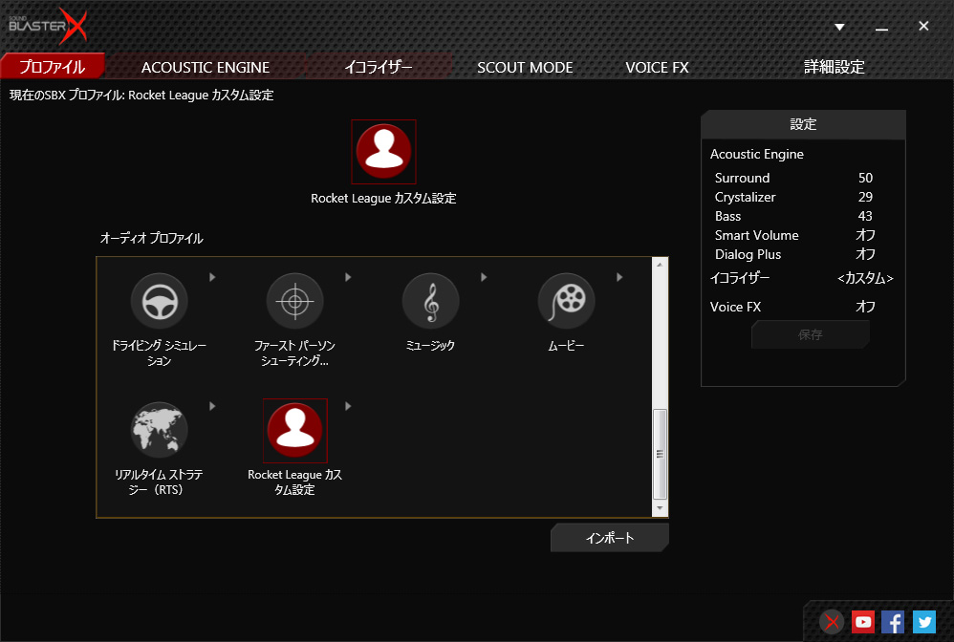The height and width of the screenshot is (642, 954).
Task: Click the インポート button
Action: pyautogui.click(x=610, y=538)
